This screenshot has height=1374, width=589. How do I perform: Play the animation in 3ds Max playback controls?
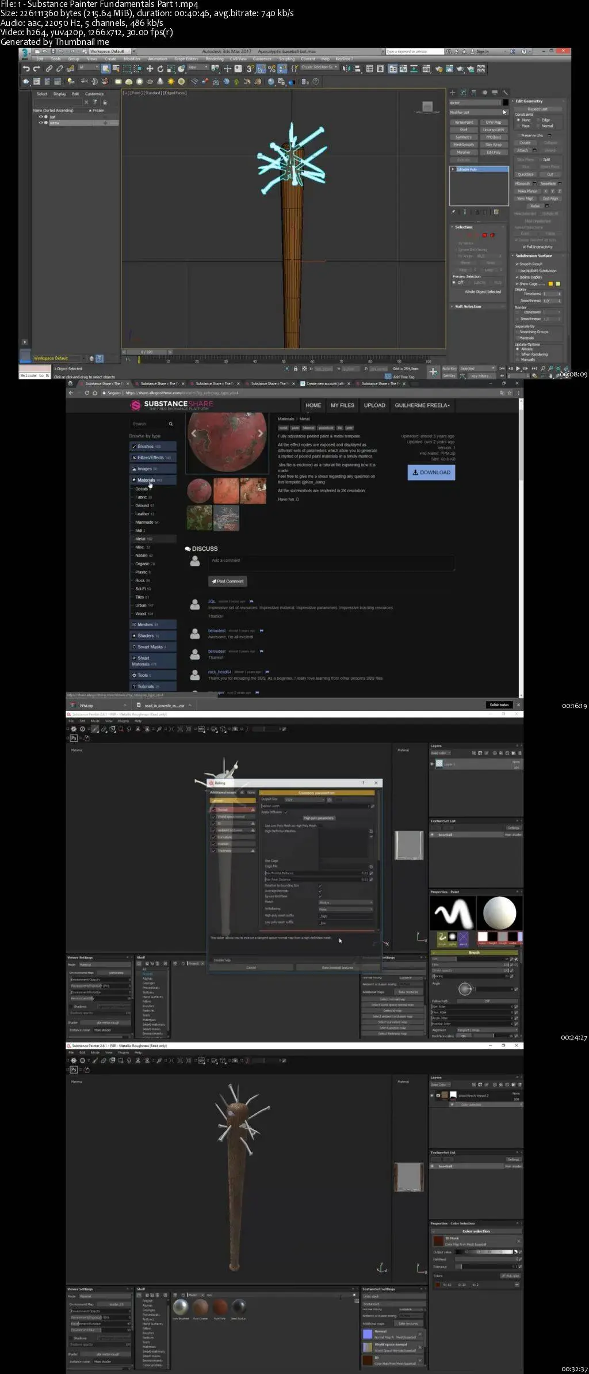coord(518,368)
